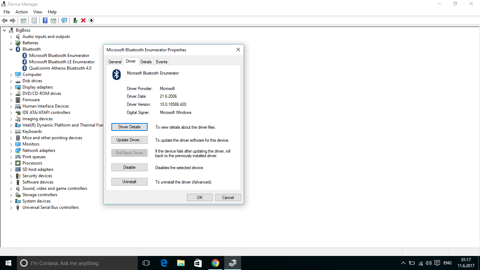Image resolution: width=480 pixels, height=270 pixels.
Task: Click the Bluetooth icon beside Microsoft Bluetooth LE Enumerator
Action: (x=25, y=62)
